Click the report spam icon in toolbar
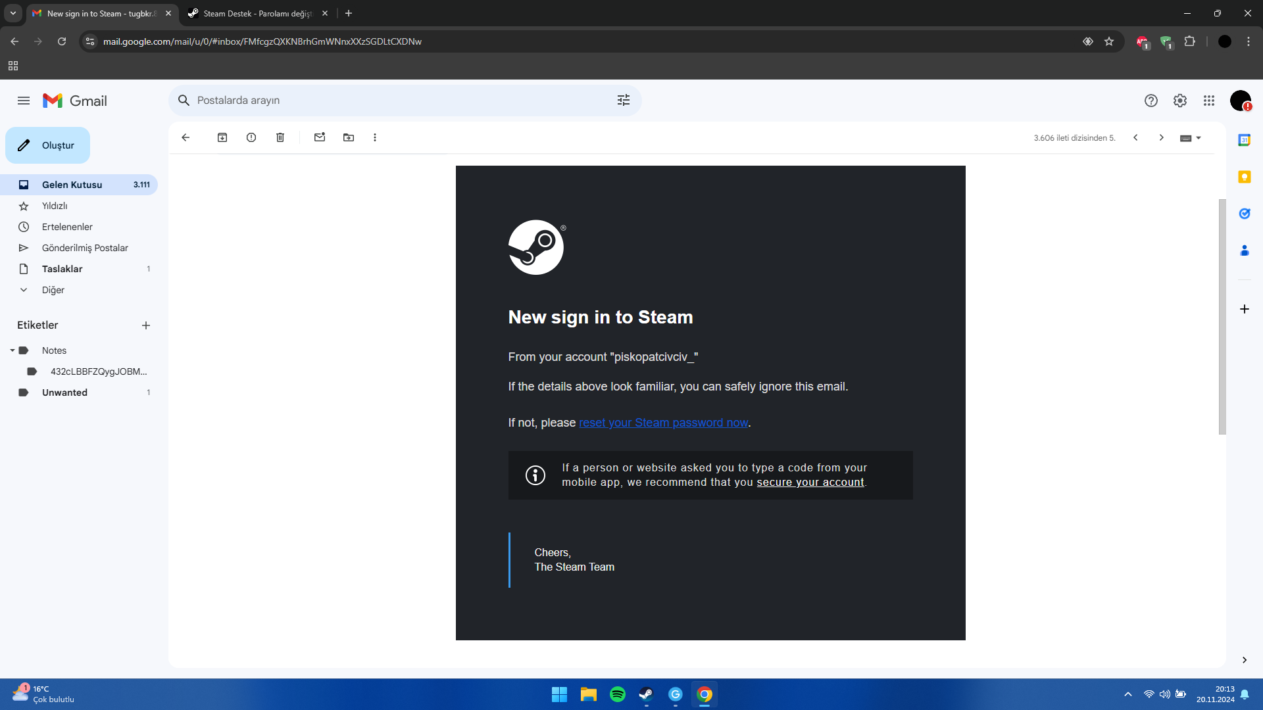Image resolution: width=1263 pixels, height=710 pixels. pos(251,137)
